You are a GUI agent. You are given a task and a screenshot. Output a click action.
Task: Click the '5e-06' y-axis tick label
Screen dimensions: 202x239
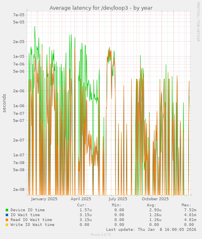pos(19,71)
